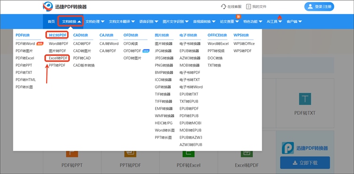Screen dimensions: 354x174
Task: Click the 其它转PDF column heading
Action: click(x=57, y=35)
